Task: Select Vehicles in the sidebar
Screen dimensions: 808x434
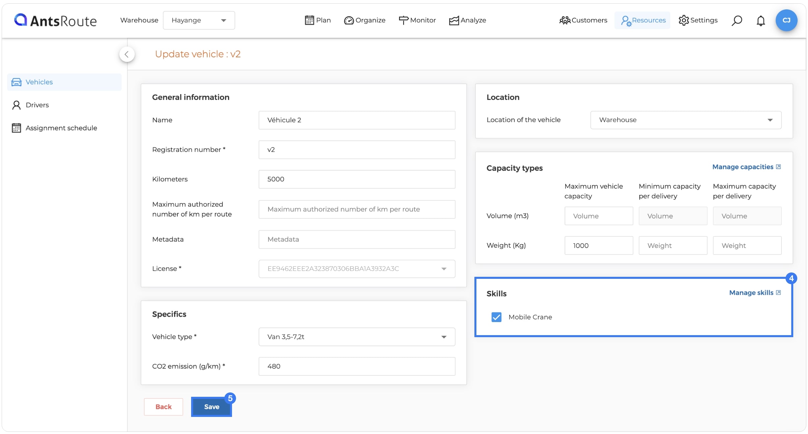Action: (64, 82)
